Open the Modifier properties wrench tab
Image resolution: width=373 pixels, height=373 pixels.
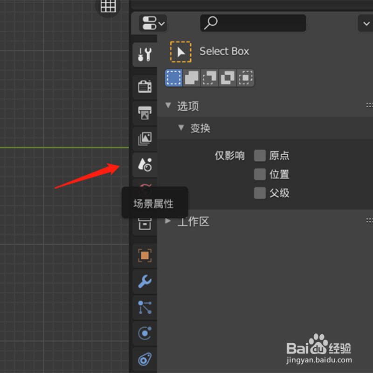click(x=145, y=282)
